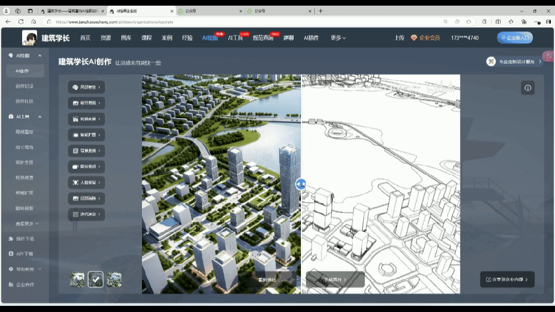Select the checked middle result thumbnail
The width and height of the screenshot is (555, 312).
click(x=96, y=280)
